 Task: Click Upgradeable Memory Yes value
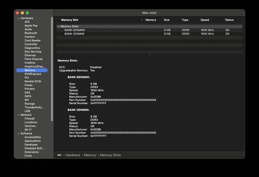pyautogui.click(x=92, y=71)
